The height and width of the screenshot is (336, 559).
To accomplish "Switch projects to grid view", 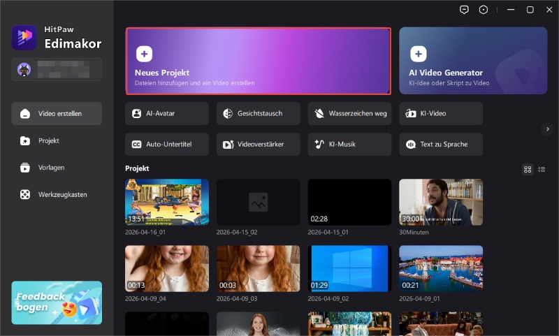I will (528, 169).
